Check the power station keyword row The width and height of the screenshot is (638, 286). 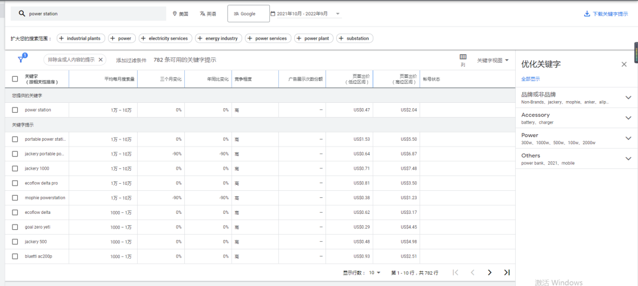[x=15, y=110]
